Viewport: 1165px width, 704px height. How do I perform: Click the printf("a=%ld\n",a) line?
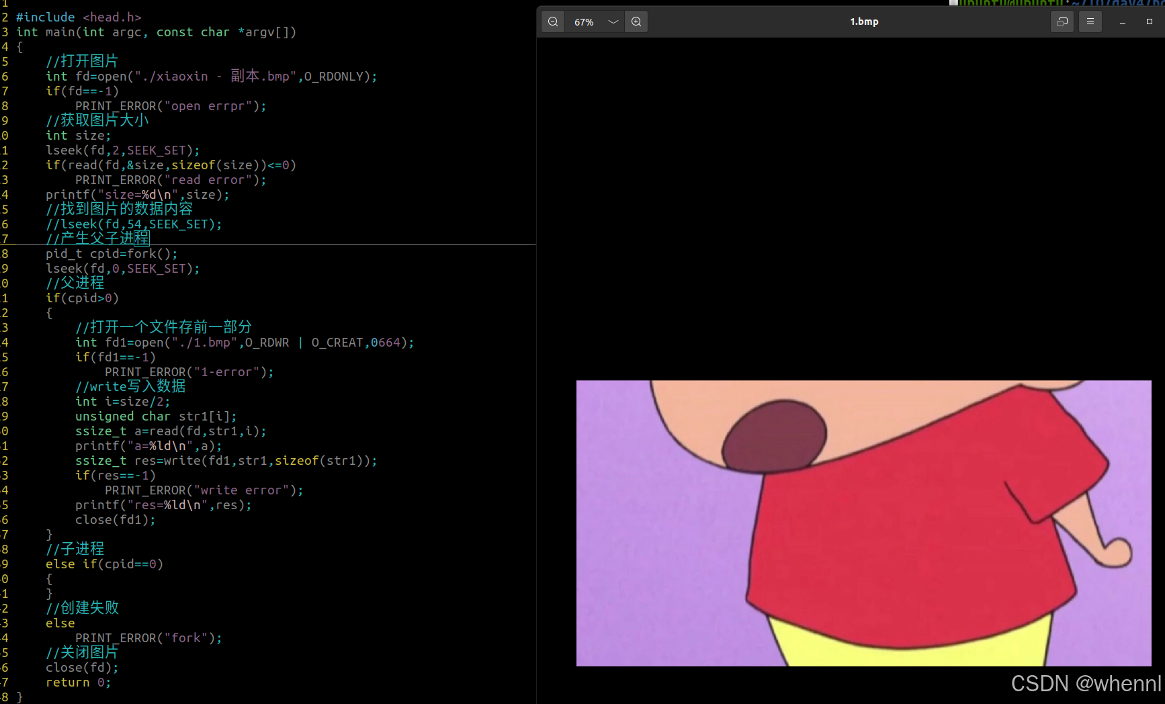click(x=148, y=445)
